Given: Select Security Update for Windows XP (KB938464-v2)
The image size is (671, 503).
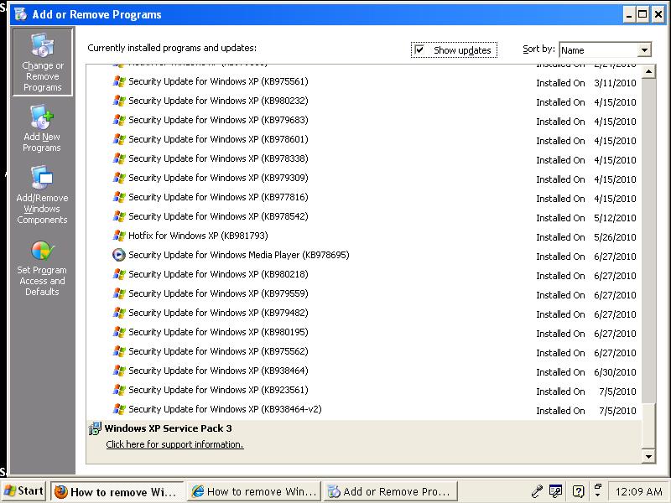Looking at the screenshot, I should tap(225, 409).
